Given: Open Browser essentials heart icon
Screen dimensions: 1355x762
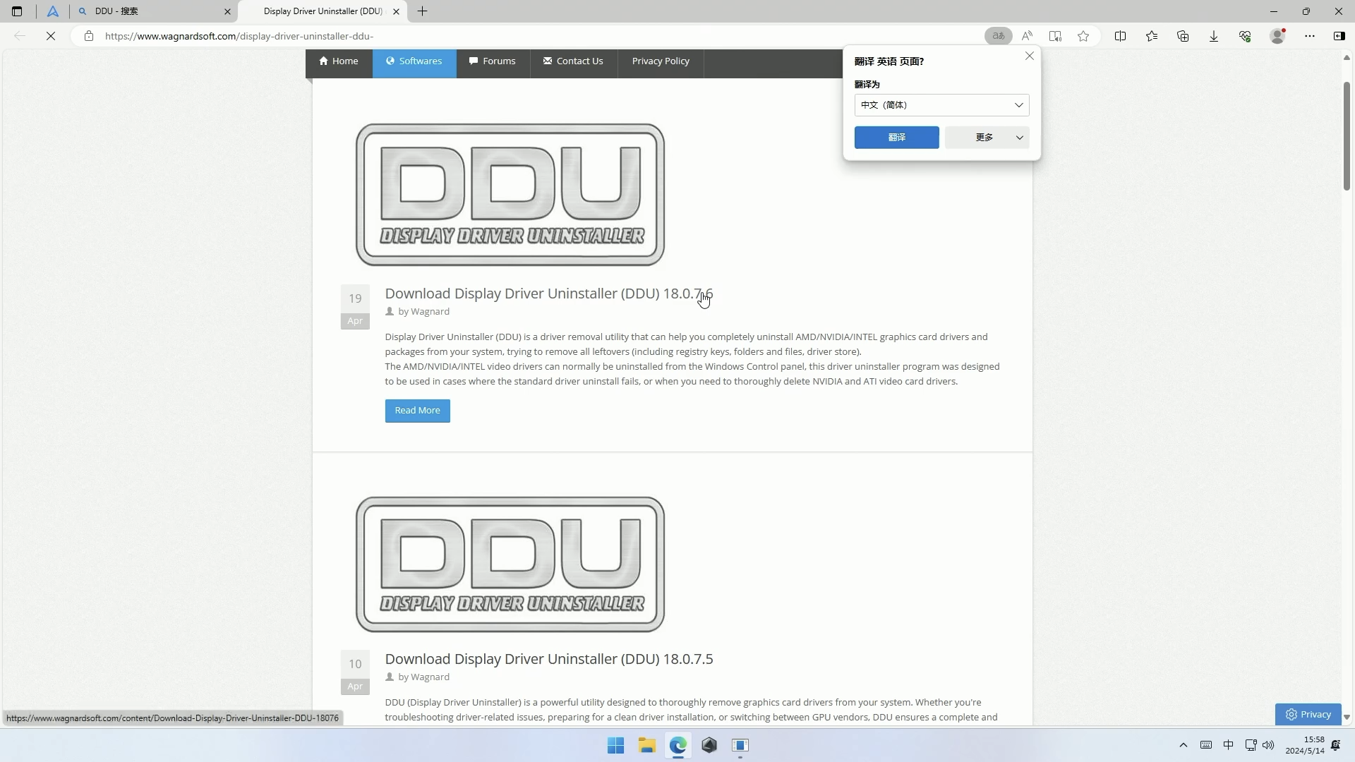Looking at the screenshot, I should 1245,36.
